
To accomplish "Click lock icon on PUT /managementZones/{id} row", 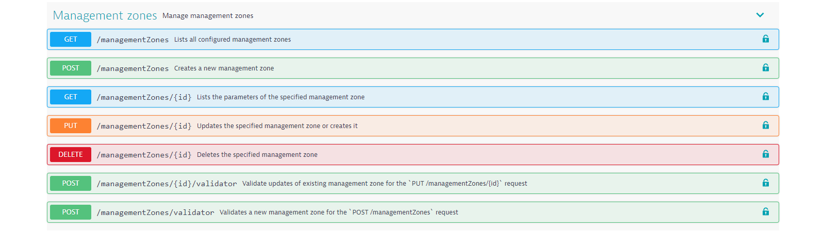I will point(766,126).
